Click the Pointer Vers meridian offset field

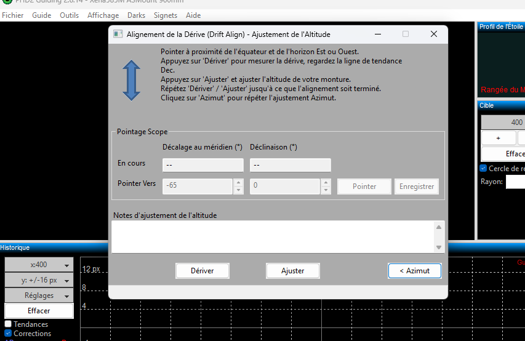point(198,187)
